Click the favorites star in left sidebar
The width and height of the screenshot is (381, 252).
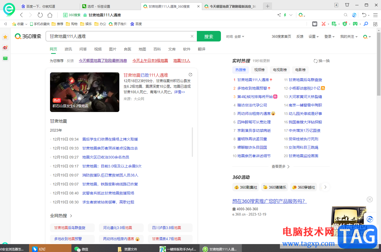coord(5,37)
